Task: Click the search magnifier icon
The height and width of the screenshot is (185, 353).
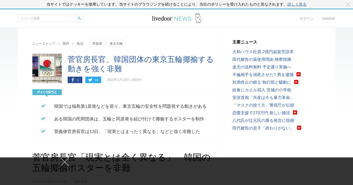Action: (x=79, y=18)
